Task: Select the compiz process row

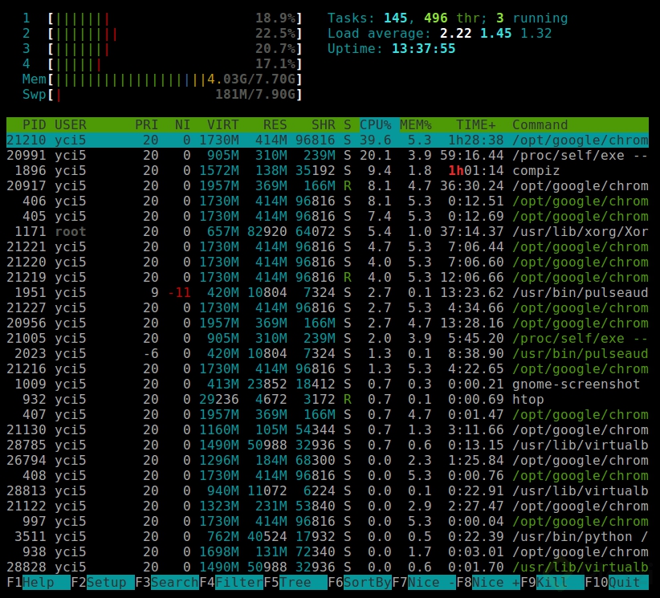Action: [328, 170]
